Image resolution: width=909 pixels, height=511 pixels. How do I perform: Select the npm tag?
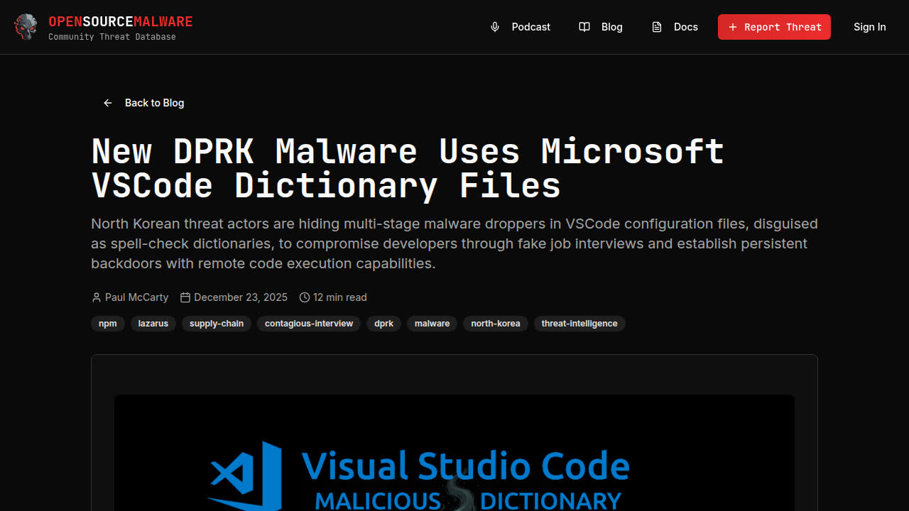[x=108, y=324]
